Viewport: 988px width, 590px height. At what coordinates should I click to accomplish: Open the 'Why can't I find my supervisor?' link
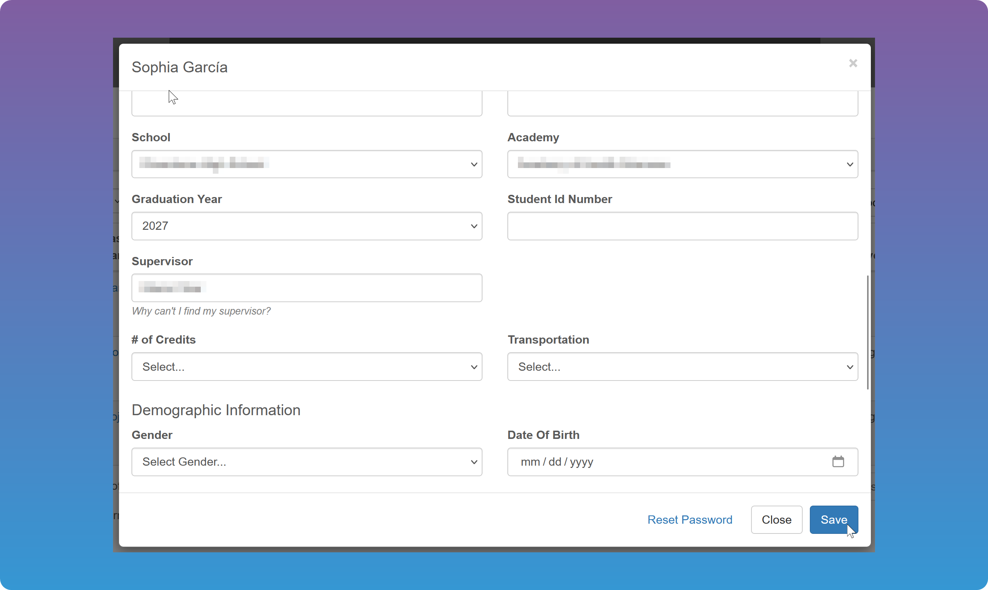coord(201,311)
